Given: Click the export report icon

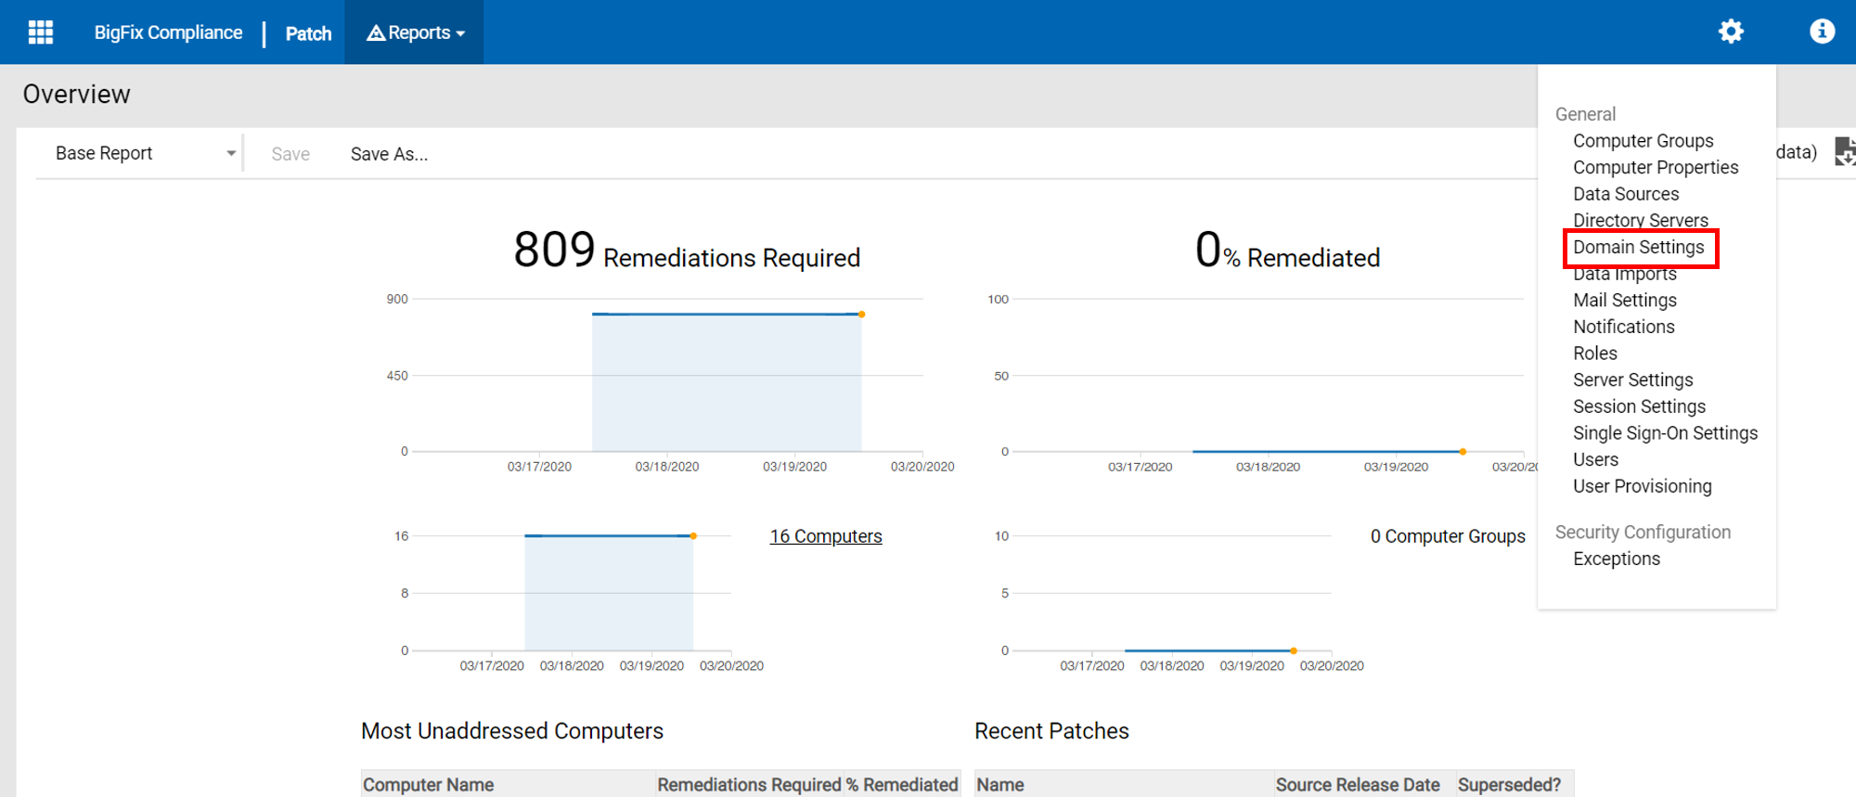Looking at the screenshot, I should point(1844,151).
